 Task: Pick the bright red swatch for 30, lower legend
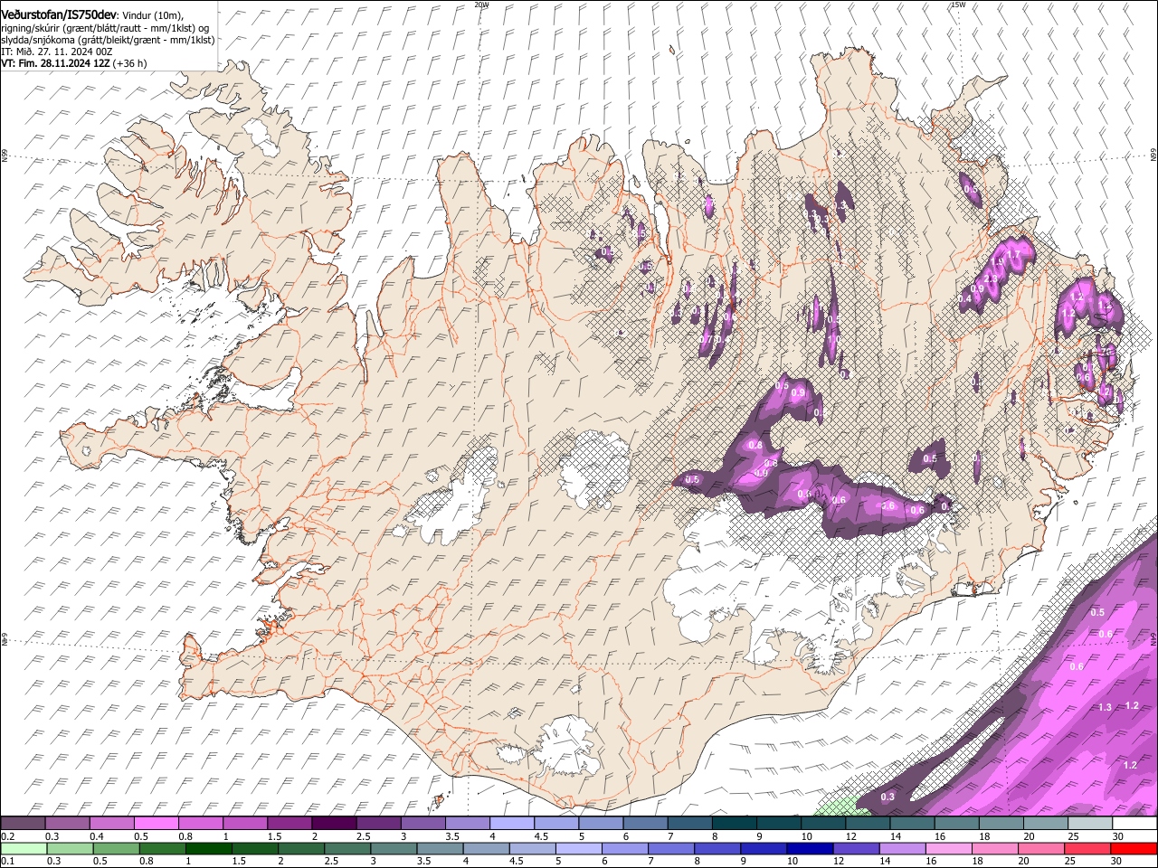click(1134, 848)
